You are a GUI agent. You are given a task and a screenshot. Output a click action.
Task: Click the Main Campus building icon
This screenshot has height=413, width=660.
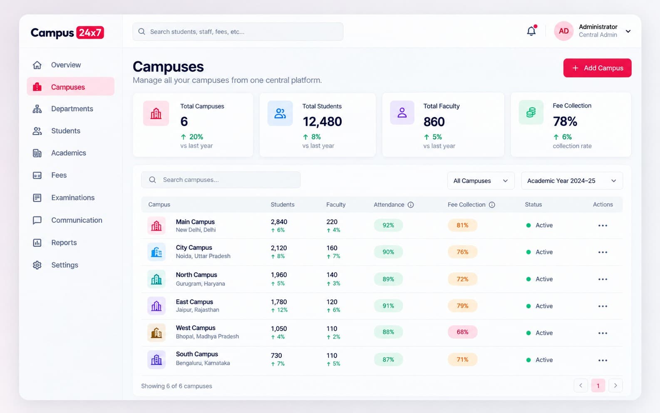156,226
